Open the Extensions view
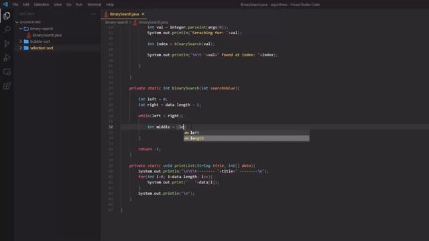The height and width of the screenshot is (241, 429). pyautogui.click(x=7, y=86)
